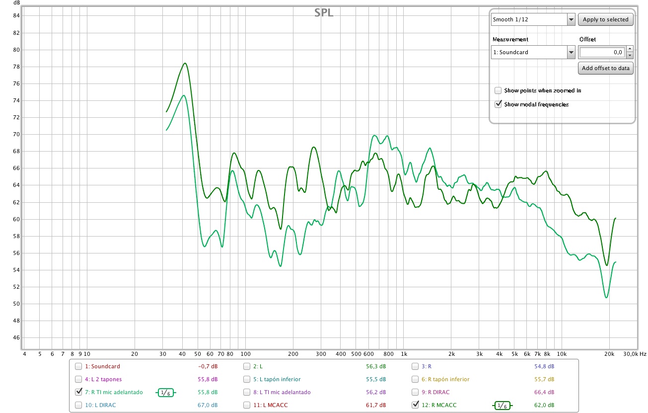The image size is (648, 413).
Task: Enable the 8: L TI mic adelantado trace
Action: (x=247, y=392)
